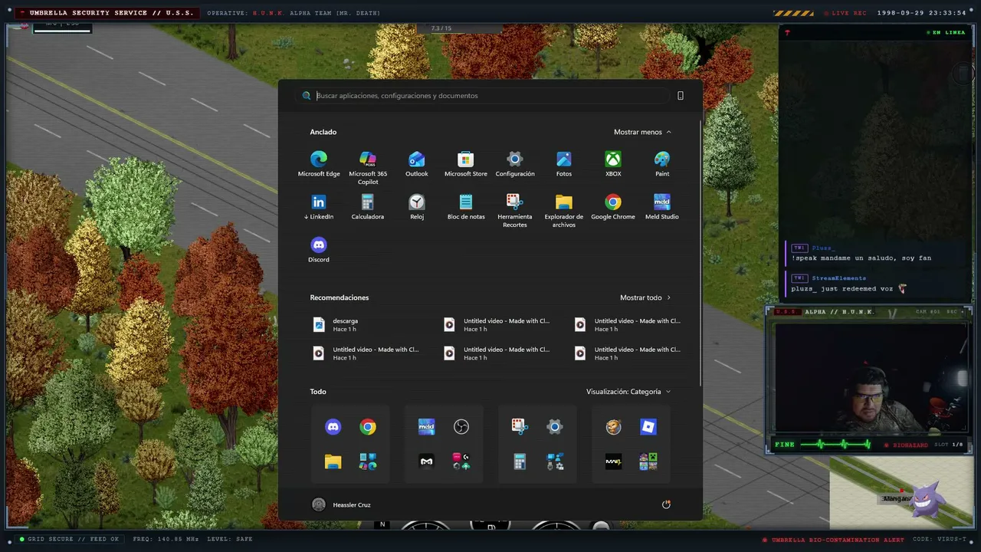Open Herramienta Recortes snipping tool
Screen dimensions: 981x552
click(x=515, y=211)
